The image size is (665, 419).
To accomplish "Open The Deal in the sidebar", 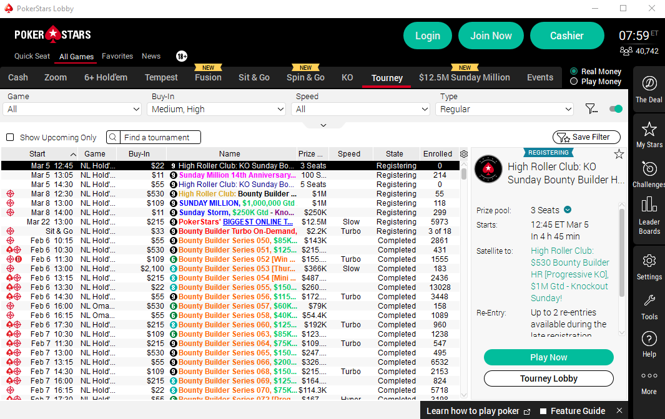I will 649,89.
